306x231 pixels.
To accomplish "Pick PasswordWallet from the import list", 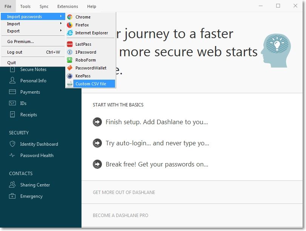I will point(91,68).
